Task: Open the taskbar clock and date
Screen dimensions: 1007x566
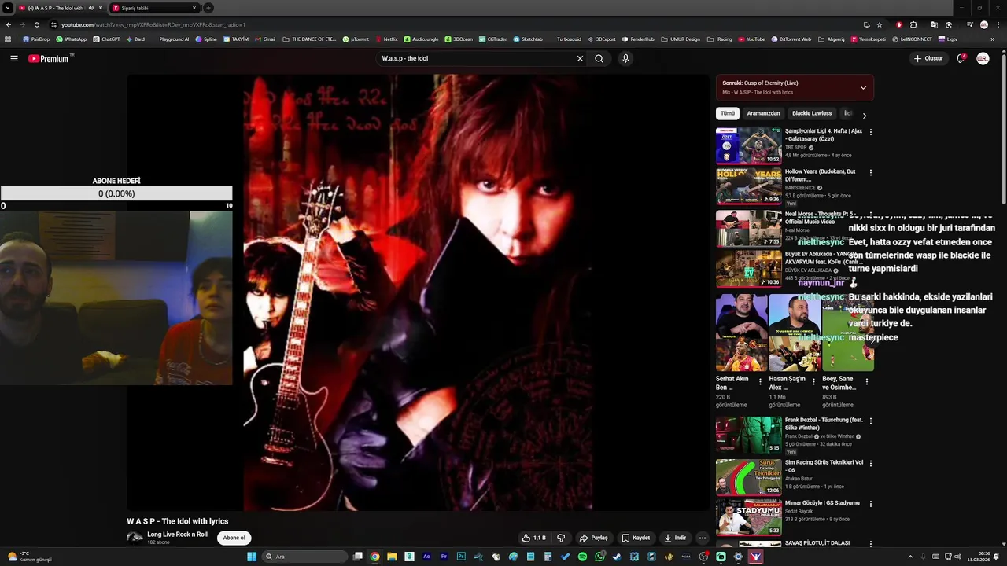Action: click(980, 557)
